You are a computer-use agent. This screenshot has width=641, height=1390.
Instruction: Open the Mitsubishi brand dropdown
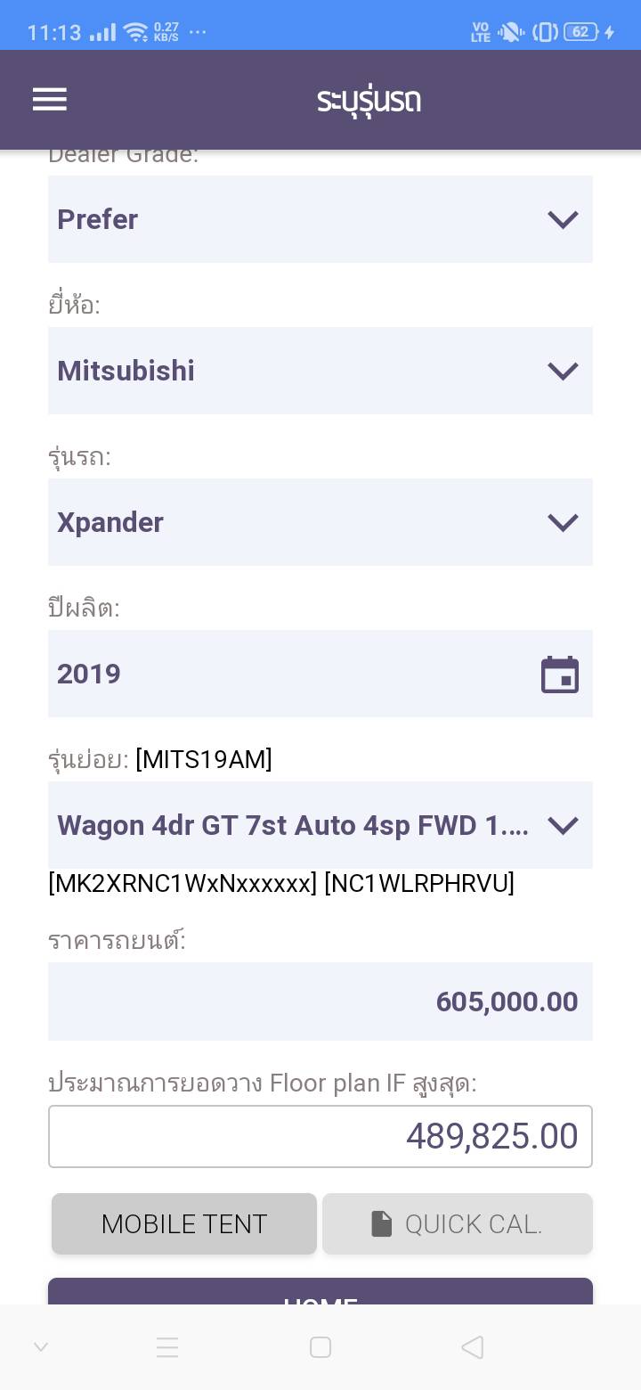[320, 371]
